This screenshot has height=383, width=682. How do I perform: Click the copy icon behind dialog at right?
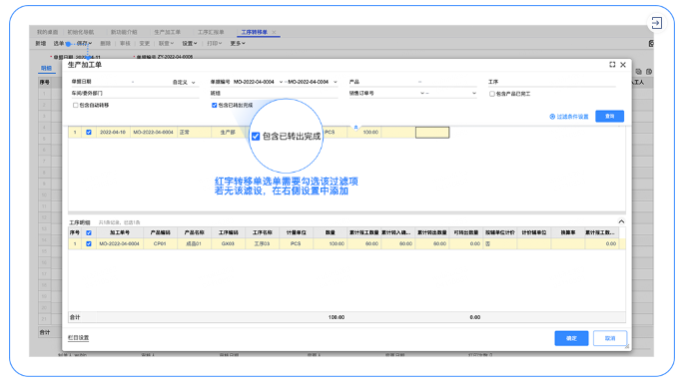click(638, 72)
